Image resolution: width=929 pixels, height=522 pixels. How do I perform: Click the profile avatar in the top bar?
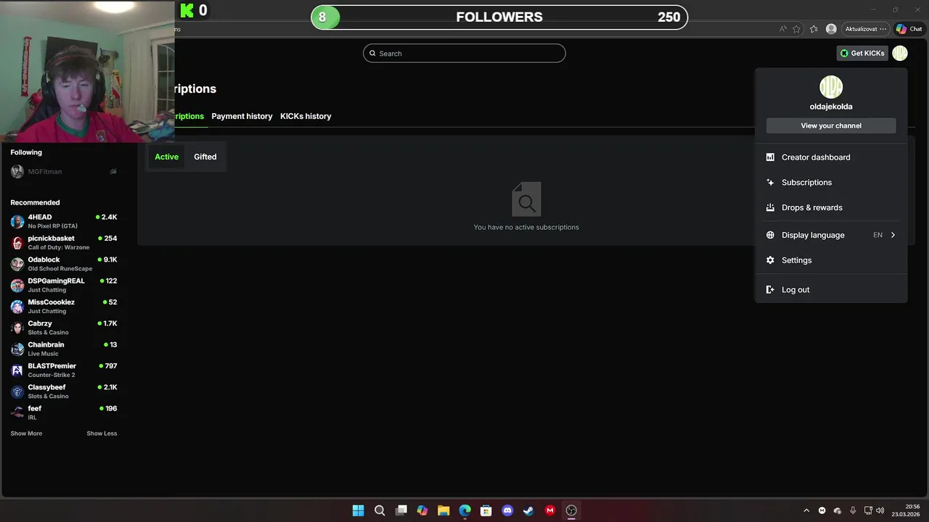coord(900,53)
